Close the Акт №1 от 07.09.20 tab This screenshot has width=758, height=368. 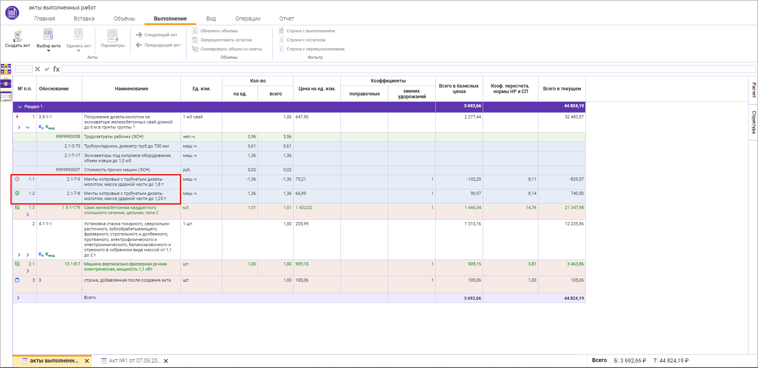tap(166, 361)
